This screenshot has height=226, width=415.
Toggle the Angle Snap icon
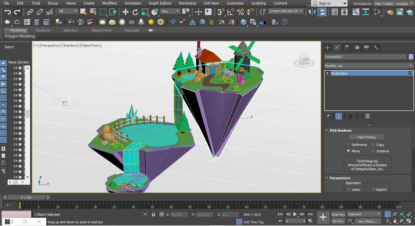coord(231,12)
